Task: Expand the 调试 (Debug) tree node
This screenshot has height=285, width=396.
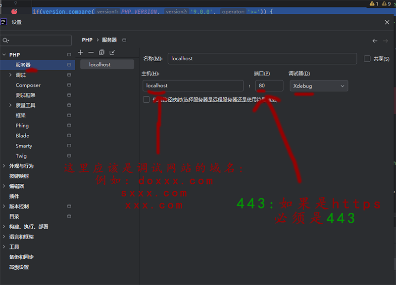Action: click(10, 75)
